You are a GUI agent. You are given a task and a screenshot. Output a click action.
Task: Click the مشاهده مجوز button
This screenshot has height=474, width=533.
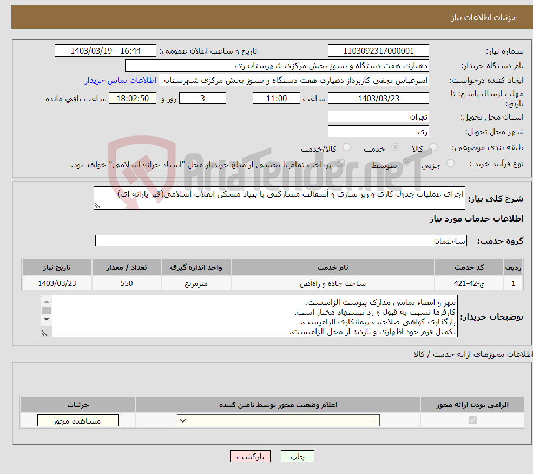point(78,420)
